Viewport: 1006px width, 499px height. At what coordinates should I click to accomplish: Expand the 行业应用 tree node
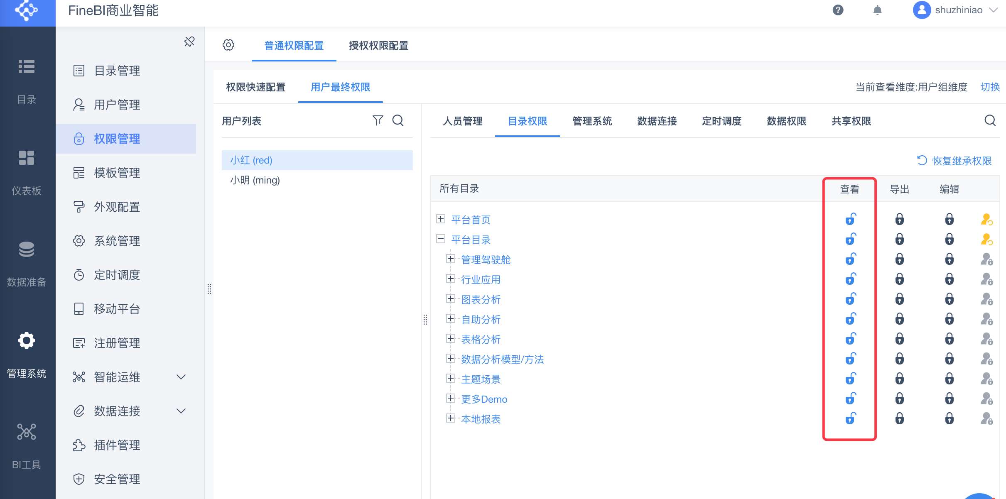coord(451,279)
